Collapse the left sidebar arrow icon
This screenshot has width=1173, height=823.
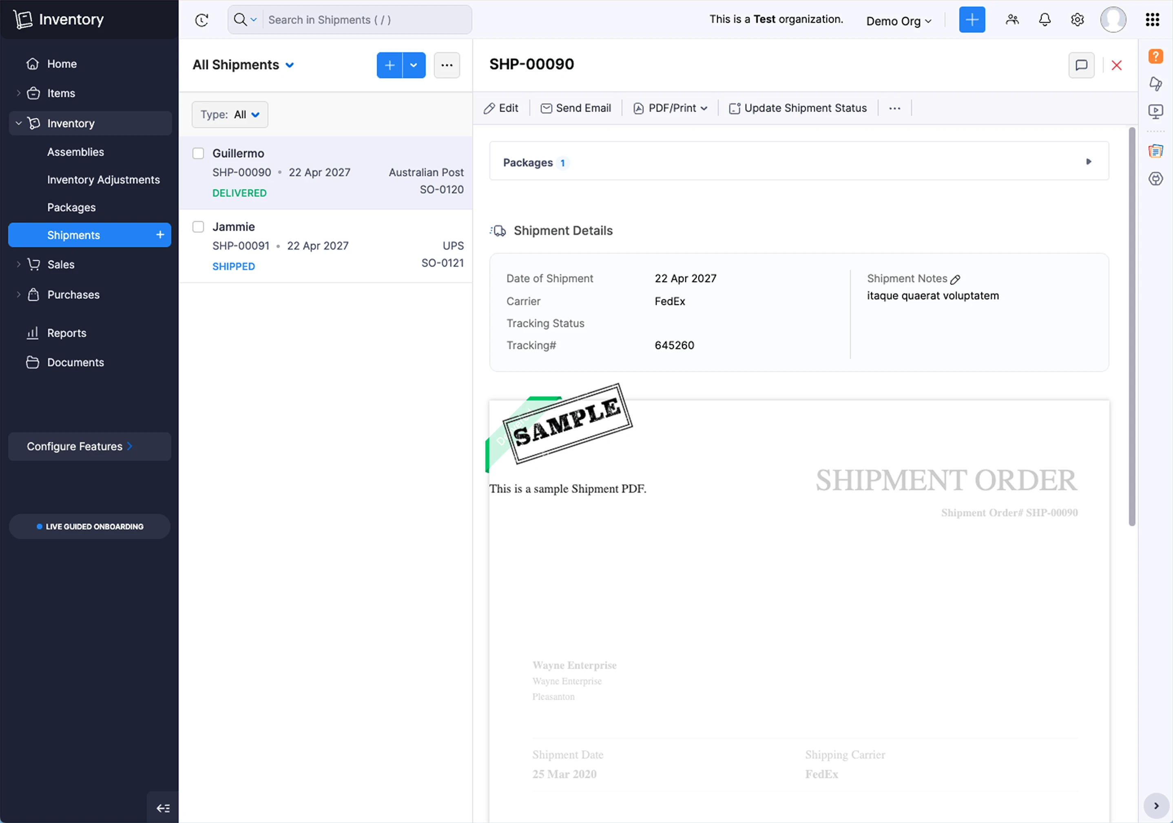163,808
